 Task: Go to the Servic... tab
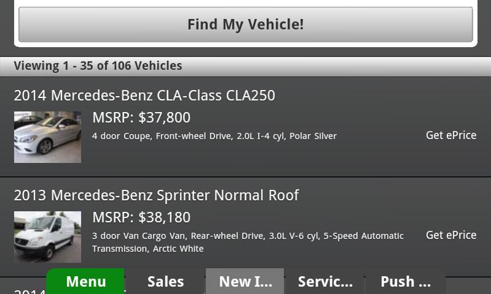coord(325,281)
